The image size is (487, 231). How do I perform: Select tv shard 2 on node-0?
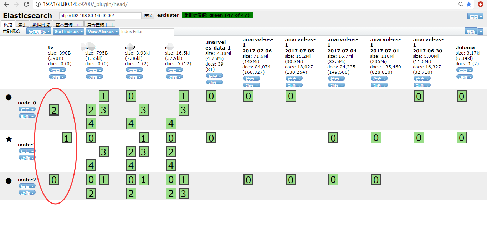pos(54,110)
